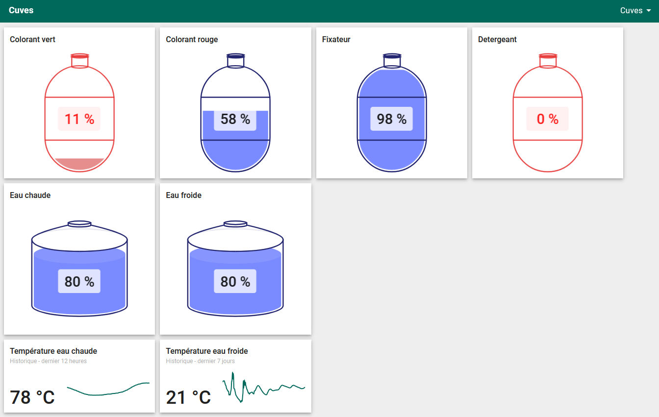
Task: Click the Température eau chaude sparkline chart
Action: tap(108, 389)
